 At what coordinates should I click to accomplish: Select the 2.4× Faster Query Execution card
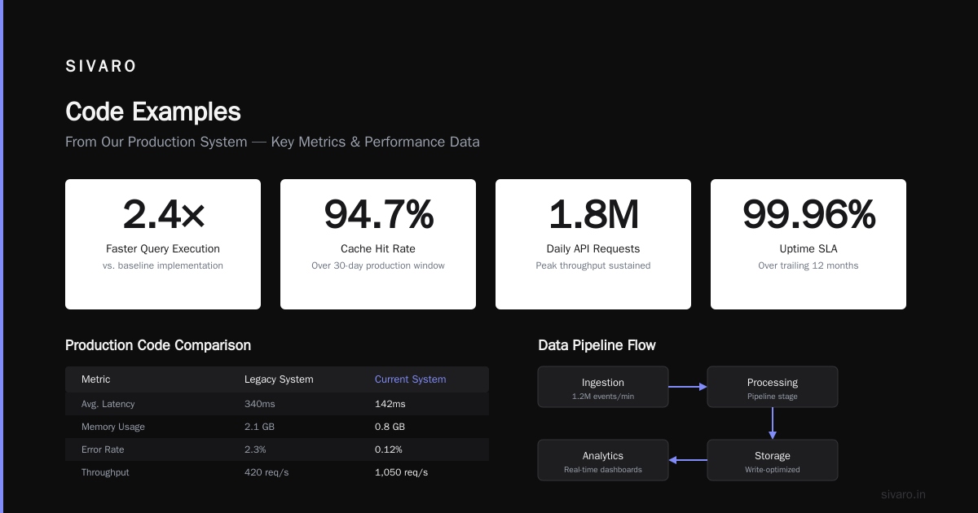(163, 244)
